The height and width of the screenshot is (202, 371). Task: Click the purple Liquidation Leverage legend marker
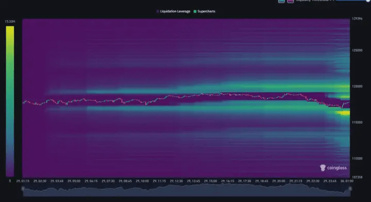[x=158, y=11]
